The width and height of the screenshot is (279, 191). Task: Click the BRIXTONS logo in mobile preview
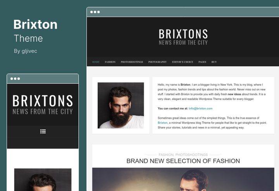(43, 101)
